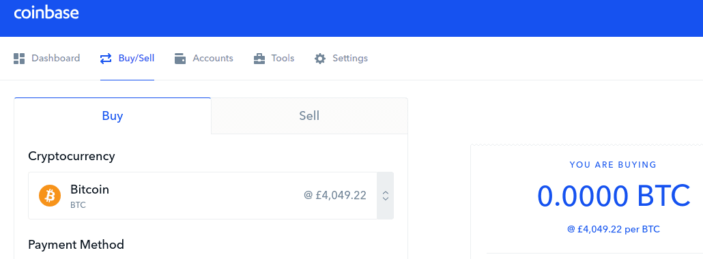Viewport: 703px width, 259px height.
Task: Open the Dashboard menu item
Action: click(46, 59)
